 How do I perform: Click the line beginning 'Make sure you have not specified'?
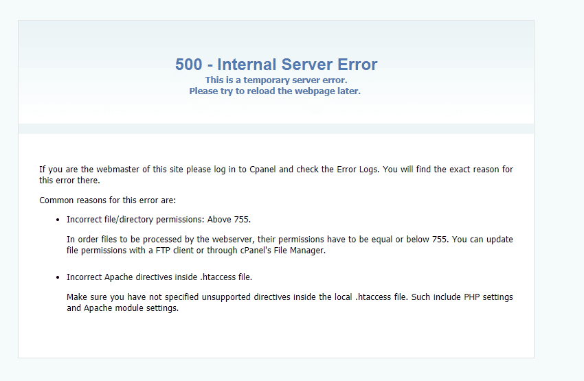pos(290,297)
